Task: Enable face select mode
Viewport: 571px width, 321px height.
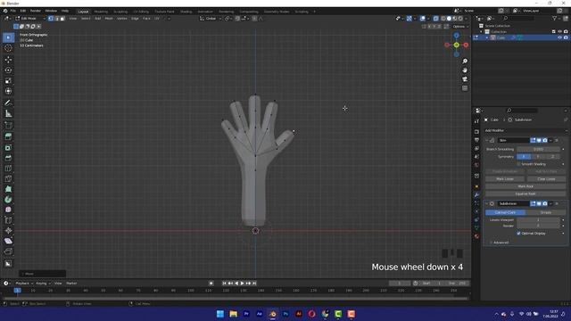Action: click(62, 18)
